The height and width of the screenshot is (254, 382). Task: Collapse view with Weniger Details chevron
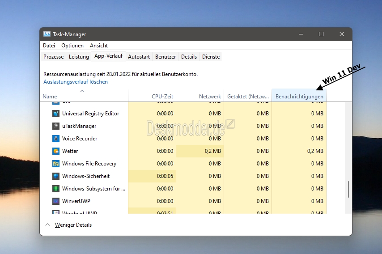(48, 225)
